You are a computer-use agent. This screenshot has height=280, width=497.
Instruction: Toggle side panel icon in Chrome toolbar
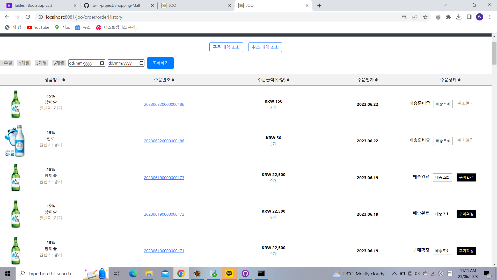[469, 17]
